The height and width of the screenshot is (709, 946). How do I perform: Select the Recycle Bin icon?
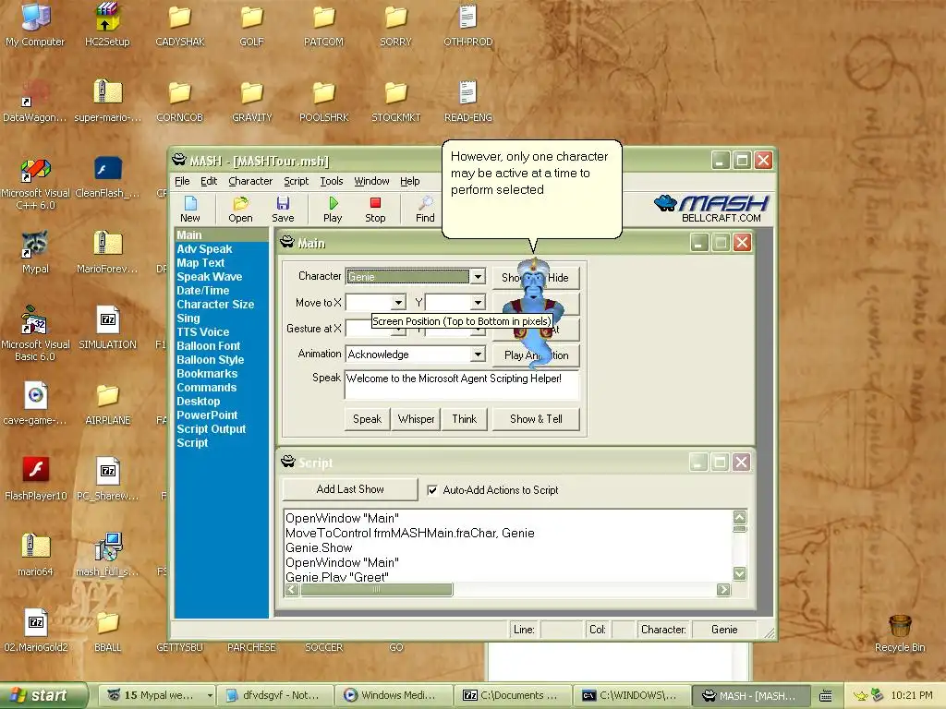coord(900,627)
